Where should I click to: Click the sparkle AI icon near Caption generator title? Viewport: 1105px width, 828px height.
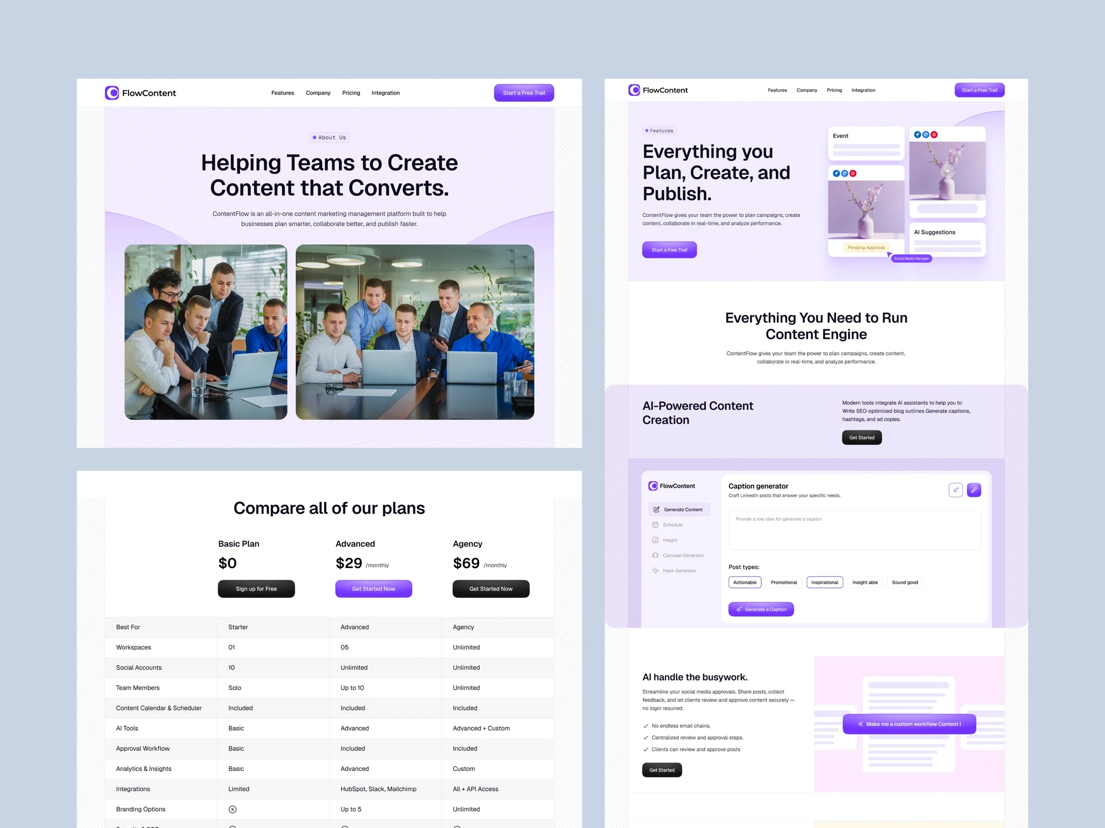955,489
